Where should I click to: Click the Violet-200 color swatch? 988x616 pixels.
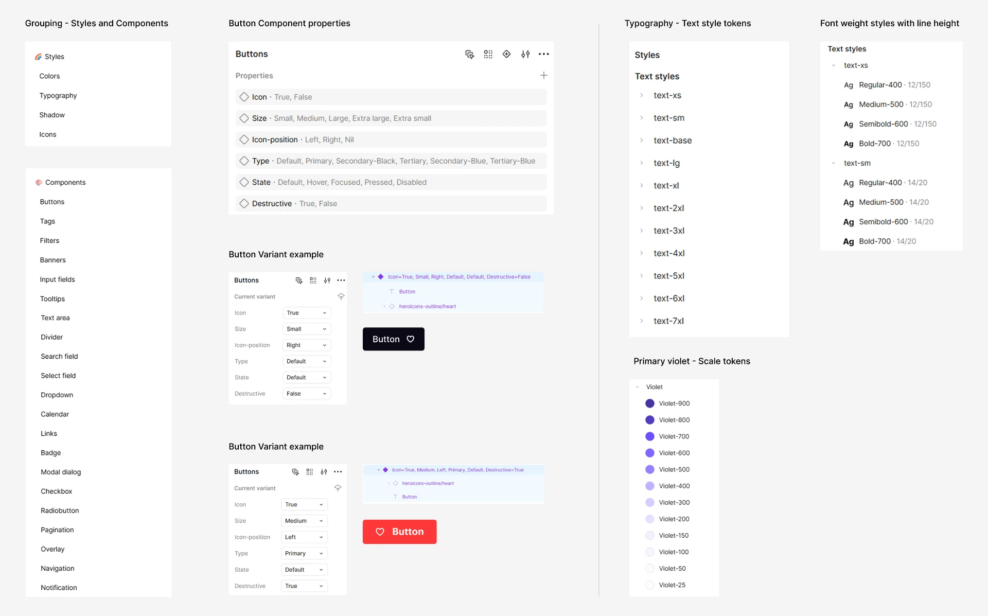(649, 519)
